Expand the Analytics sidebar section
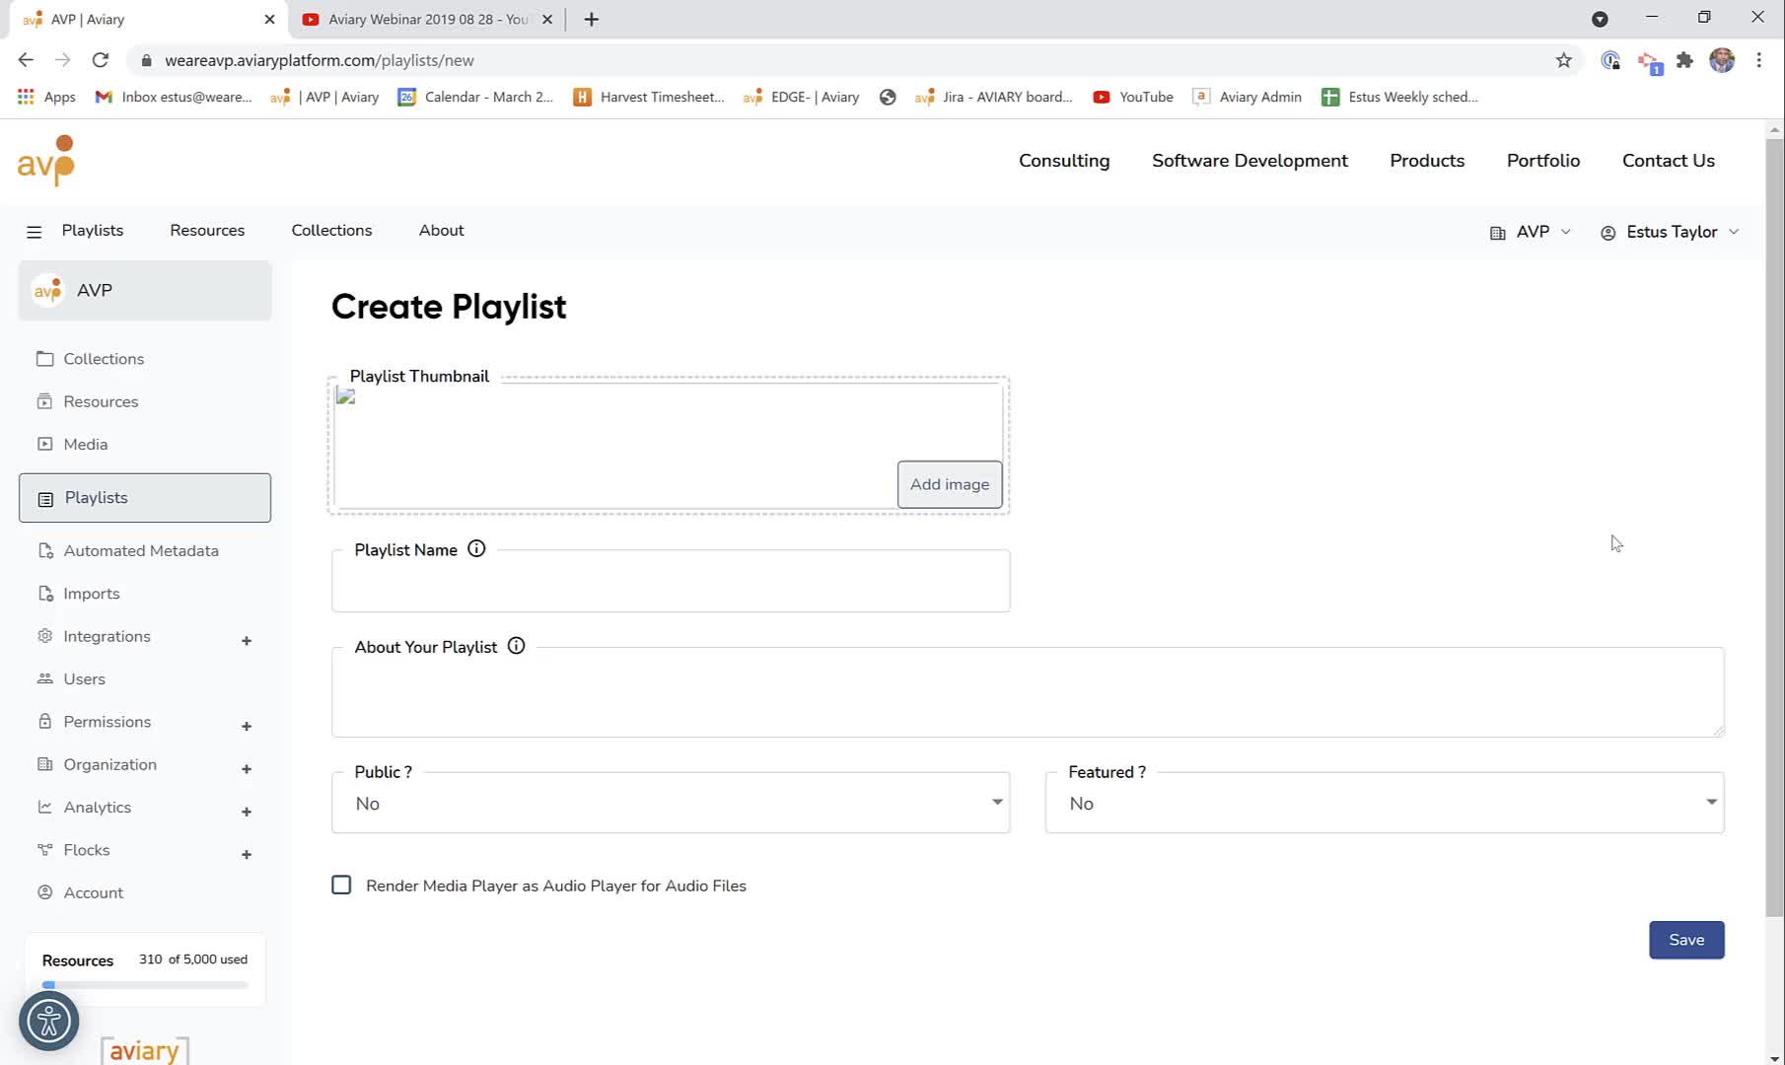Viewport: 1785px width, 1065px height. pos(247,812)
